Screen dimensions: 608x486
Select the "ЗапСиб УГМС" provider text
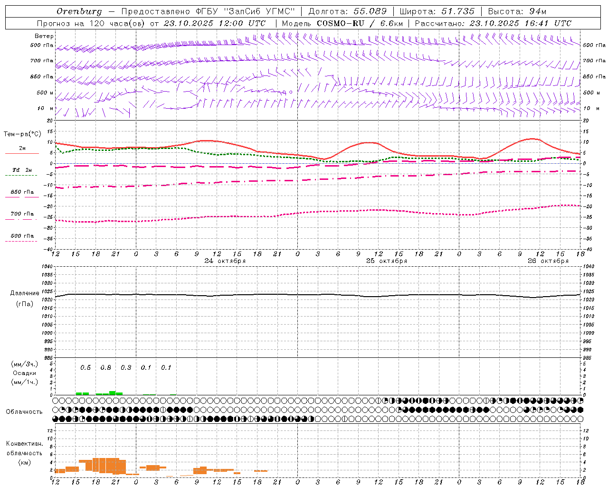coord(259,11)
